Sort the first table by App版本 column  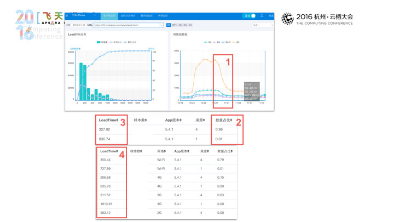(x=173, y=120)
